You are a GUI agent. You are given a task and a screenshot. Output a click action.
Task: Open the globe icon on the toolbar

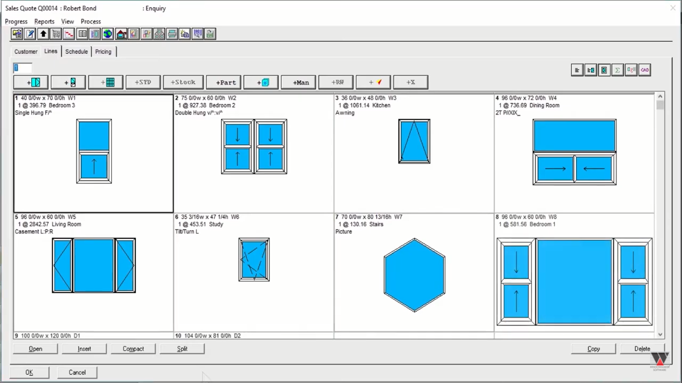click(x=107, y=33)
